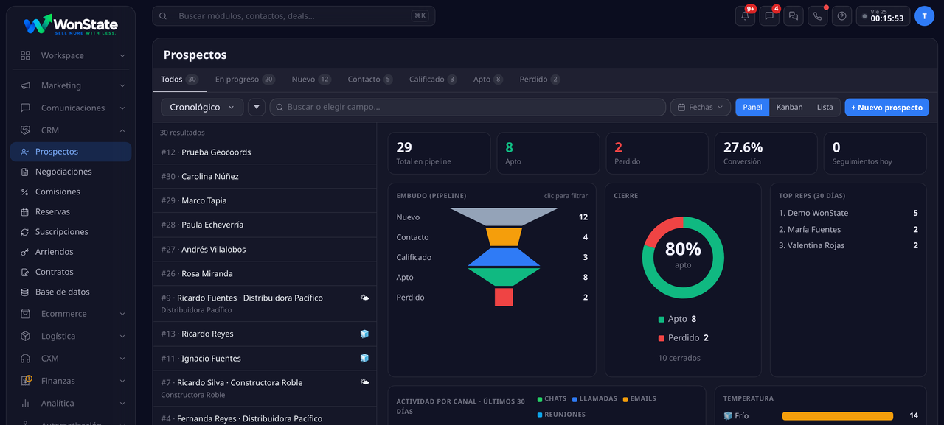This screenshot has height=425, width=944.
Task: Switch to Panel view
Action: coord(752,108)
